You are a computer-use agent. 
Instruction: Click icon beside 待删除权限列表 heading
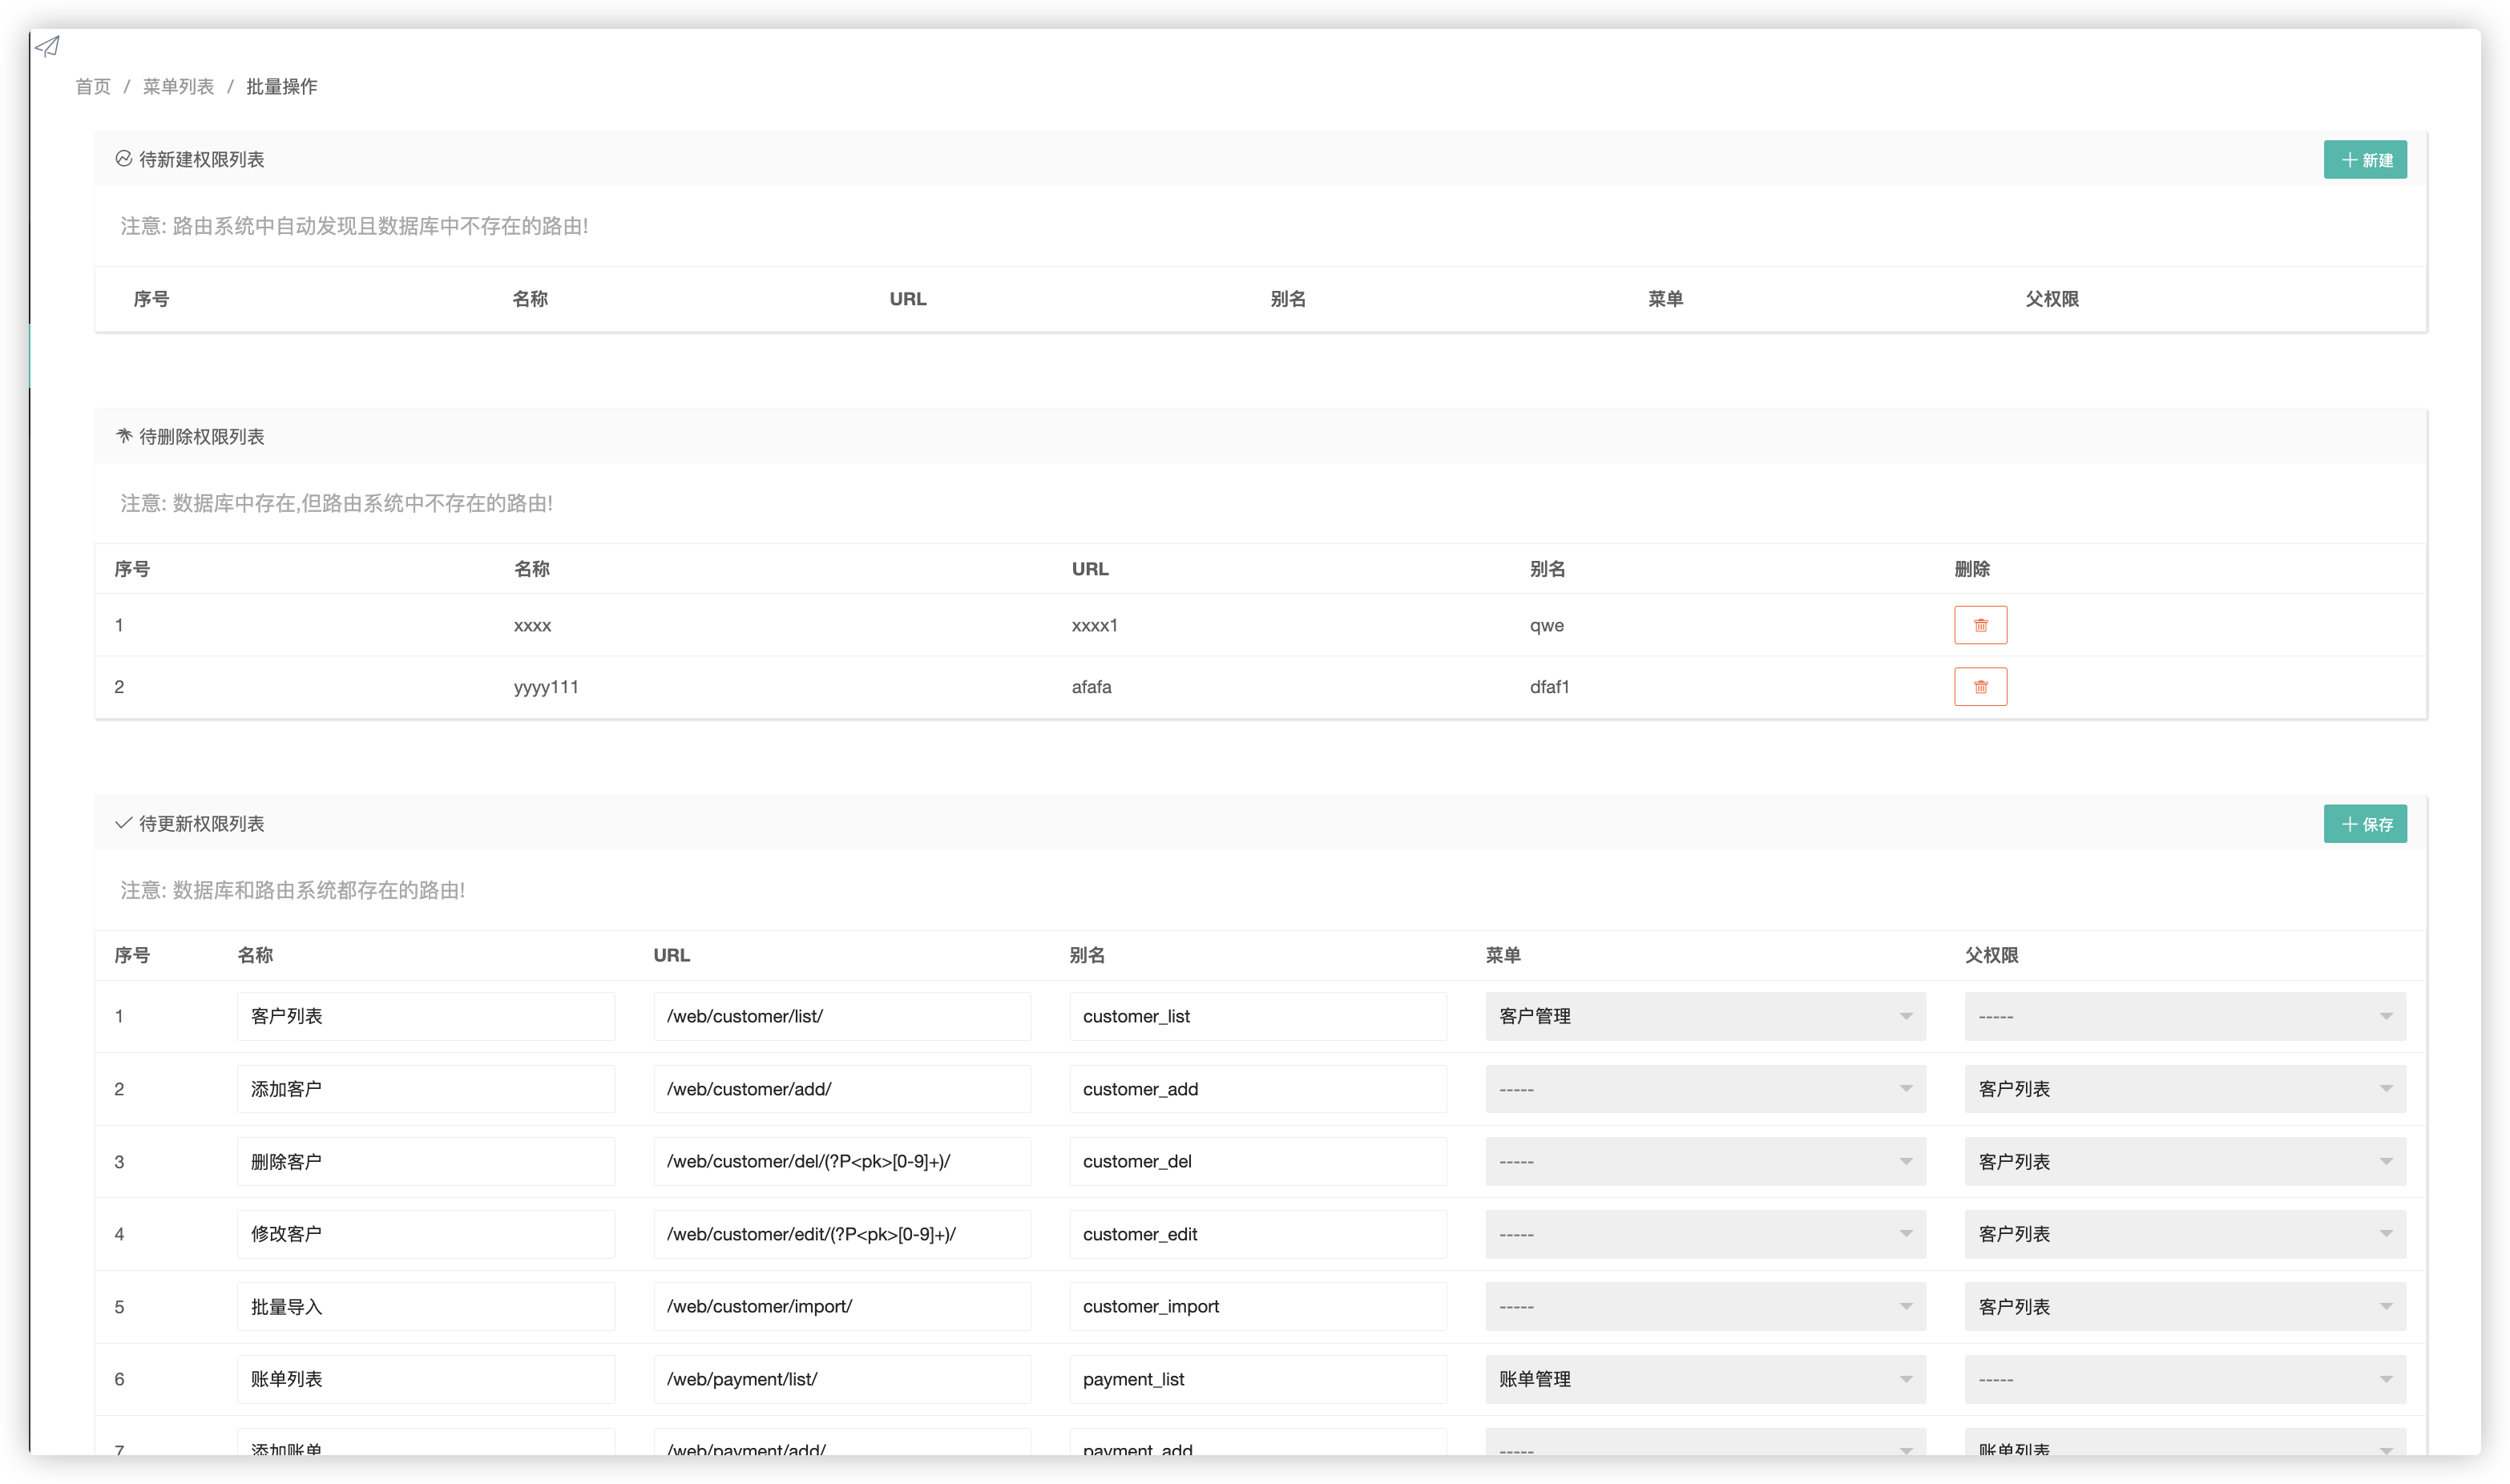[124, 436]
